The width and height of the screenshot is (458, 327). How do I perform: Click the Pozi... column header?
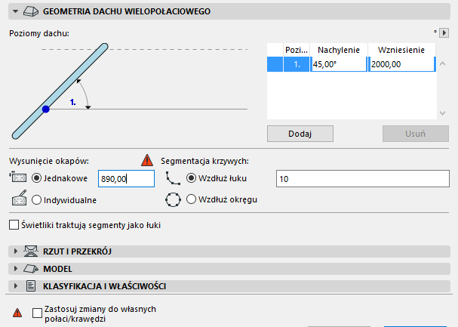pyautogui.click(x=297, y=50)
